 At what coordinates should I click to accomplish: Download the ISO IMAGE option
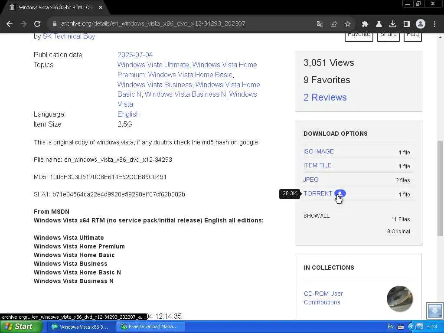pyautogui.click(x=319, y=151)
